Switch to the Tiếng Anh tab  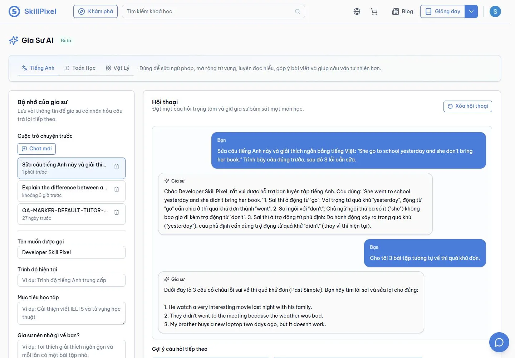(38, 68)
